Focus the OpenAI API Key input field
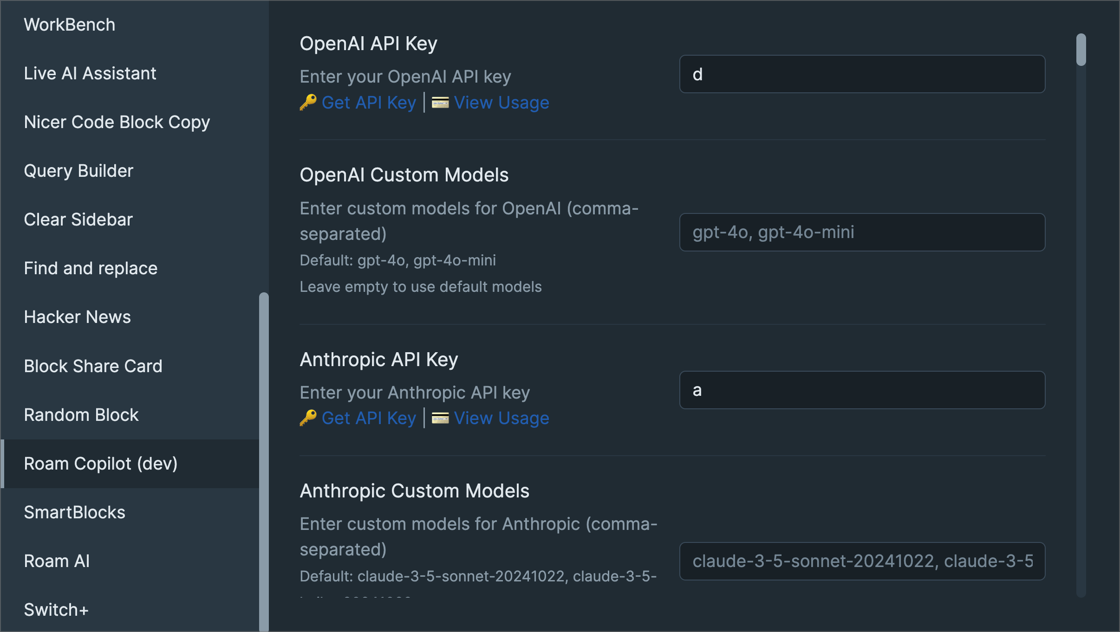 [862, 74]
